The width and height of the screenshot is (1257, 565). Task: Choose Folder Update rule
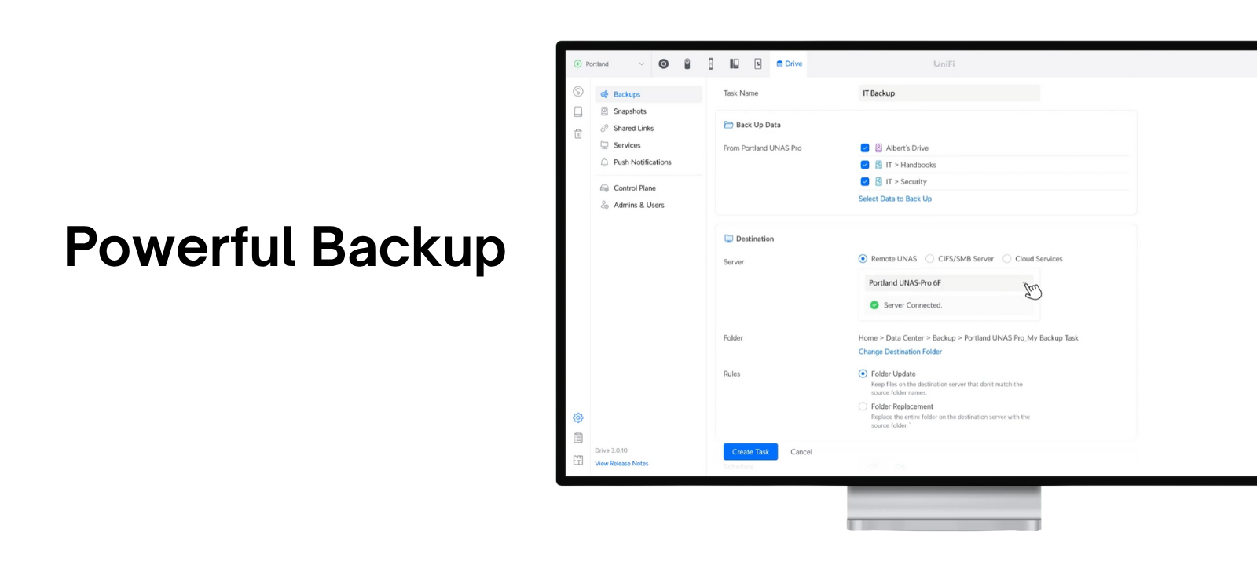click(x=863, y=374)
